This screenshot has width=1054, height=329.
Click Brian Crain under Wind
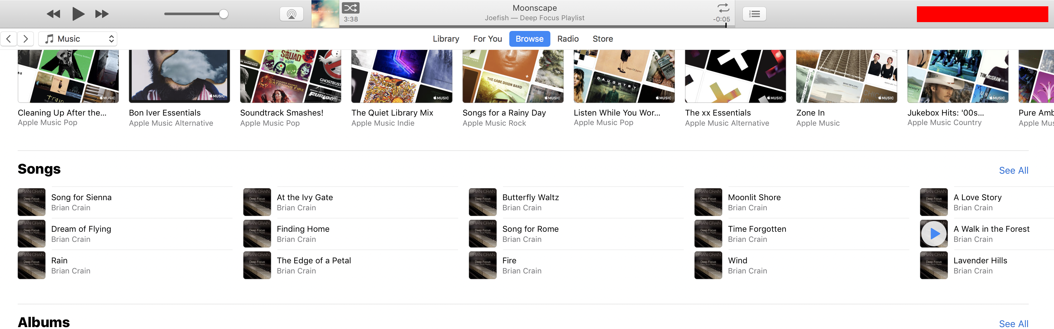[748, 271]
